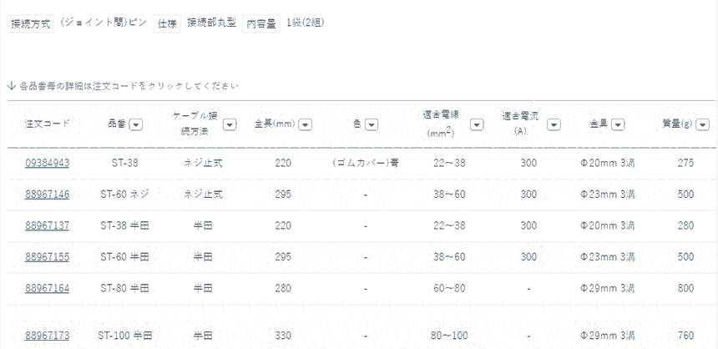The image size is (718, 349).
Task: Follow the 88967155 order code link
Action: (x=47, y=257)
